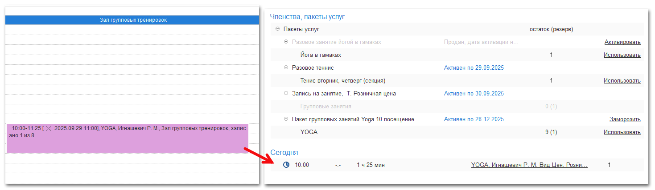Click Активировать for the hammock yoga package
655x190 pixels.
pos(622,42)
